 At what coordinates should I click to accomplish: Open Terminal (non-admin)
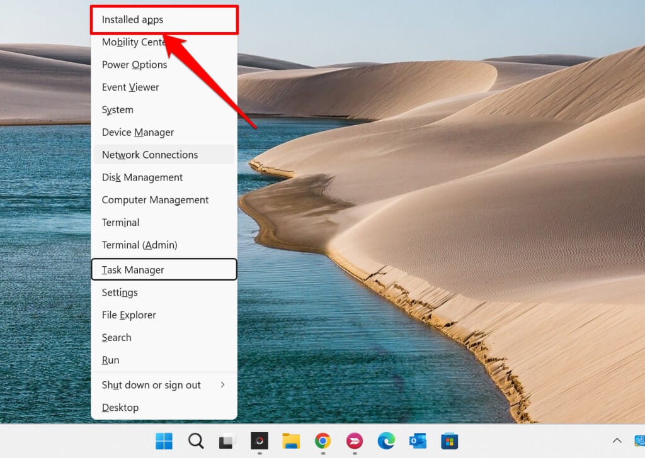pyautogui.click(x=164, y=223)
